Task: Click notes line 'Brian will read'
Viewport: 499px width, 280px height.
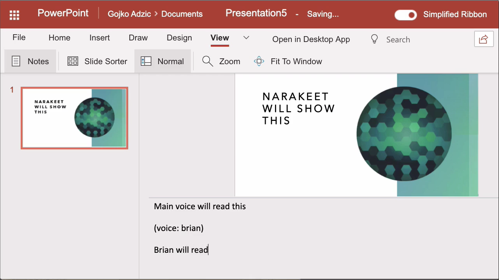Action: click(181, 250)
